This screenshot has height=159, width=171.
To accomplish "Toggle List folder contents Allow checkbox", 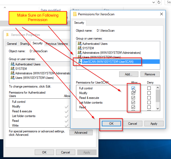I will 133,103.
